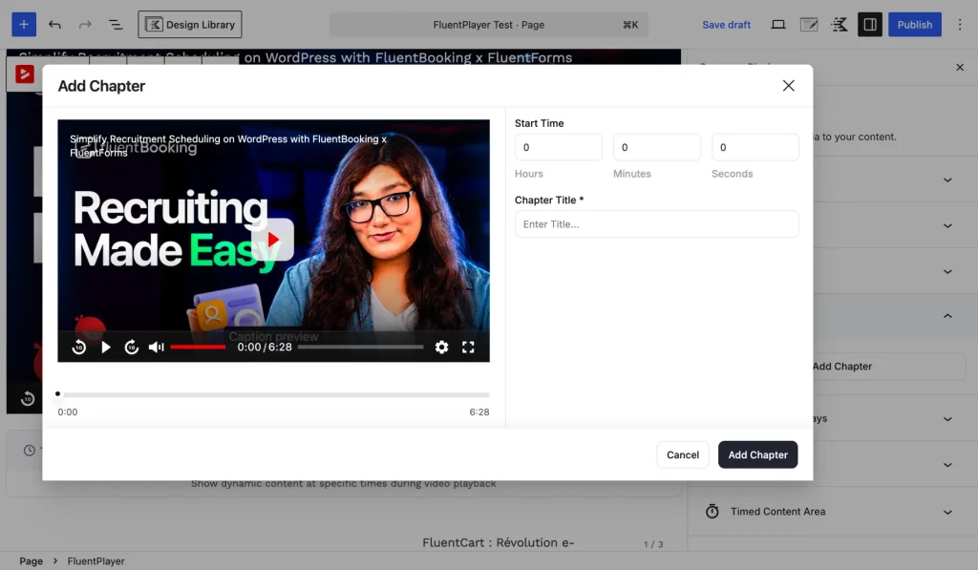The width and height of the screenshot is (978, 570).
Task: Click video title text in dialog player
Action: click(228, 145)
